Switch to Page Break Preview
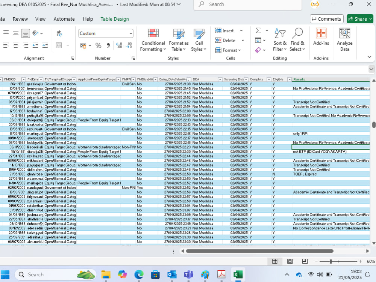Screen dimensions: 376x282 (x=305, y=261)
